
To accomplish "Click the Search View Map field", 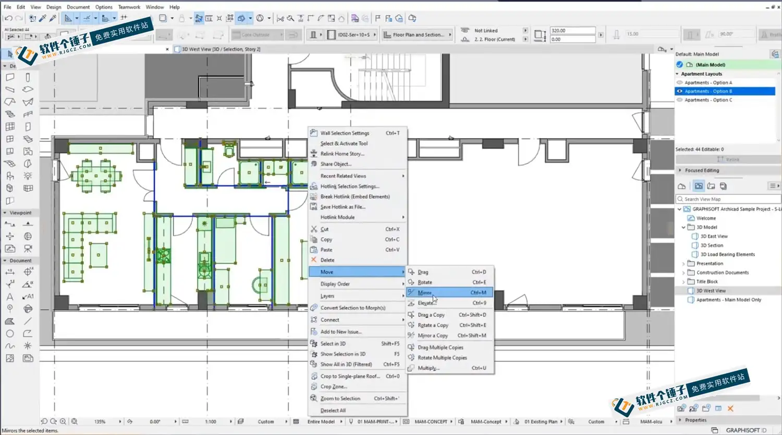I will (x=728, y=199).
